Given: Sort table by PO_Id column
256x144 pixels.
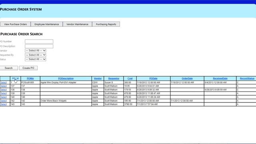Looking at the screenshot, I should pos(15,78).
